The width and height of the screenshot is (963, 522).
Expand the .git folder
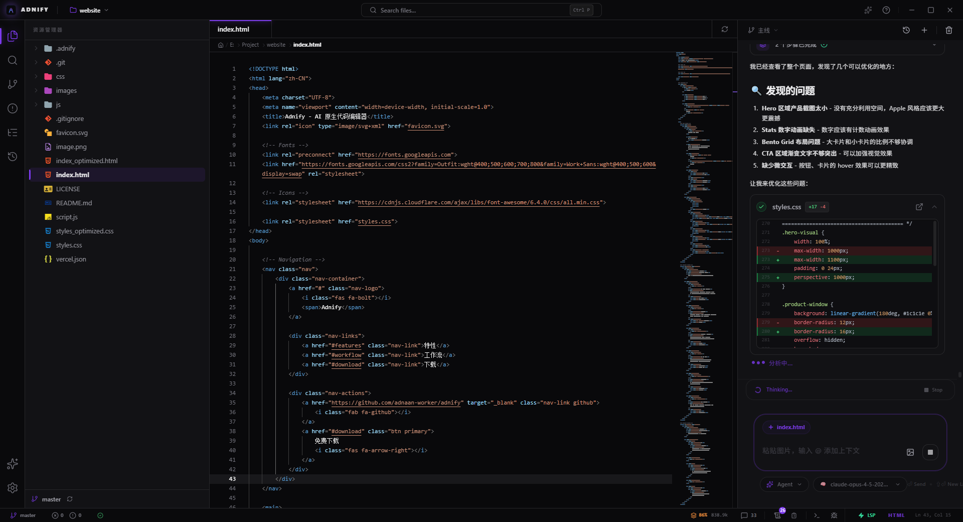36,62
